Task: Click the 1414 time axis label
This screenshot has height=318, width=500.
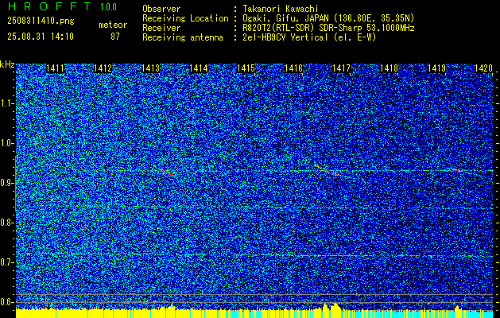Action: tap(199, 68)
